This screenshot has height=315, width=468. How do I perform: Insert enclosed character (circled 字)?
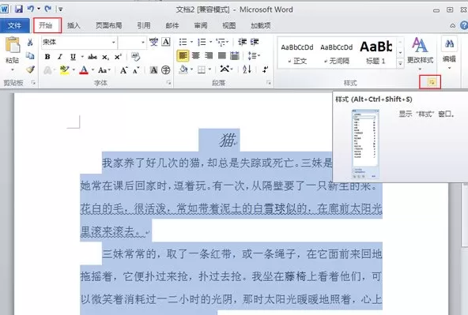[x=166, y=70]
